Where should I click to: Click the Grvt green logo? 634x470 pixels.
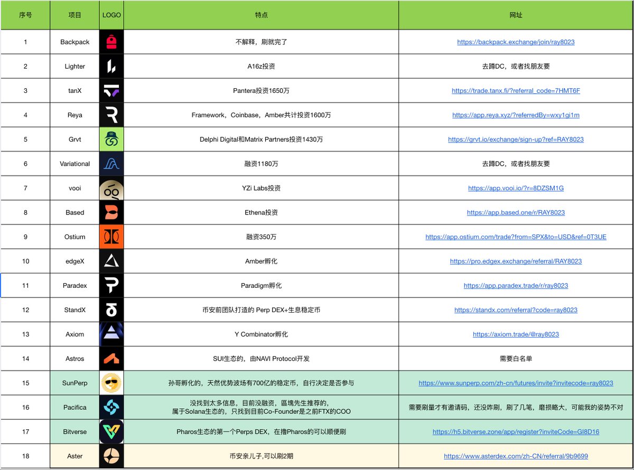point(111,139)
